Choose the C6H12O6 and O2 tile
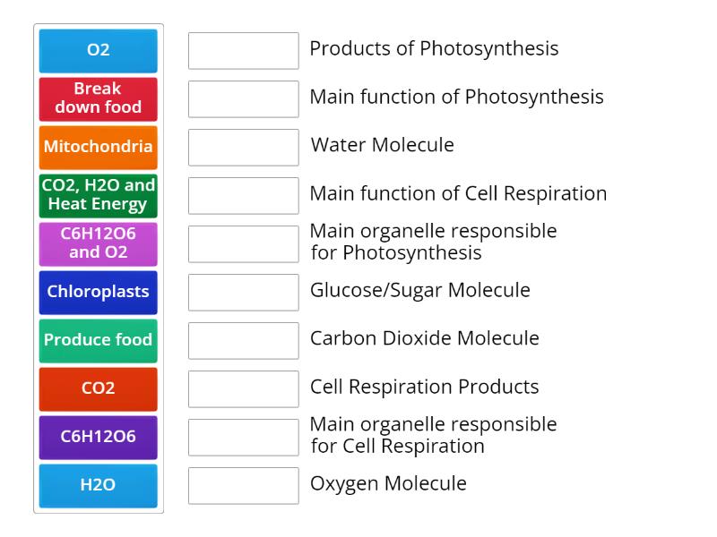 [98, 243]
